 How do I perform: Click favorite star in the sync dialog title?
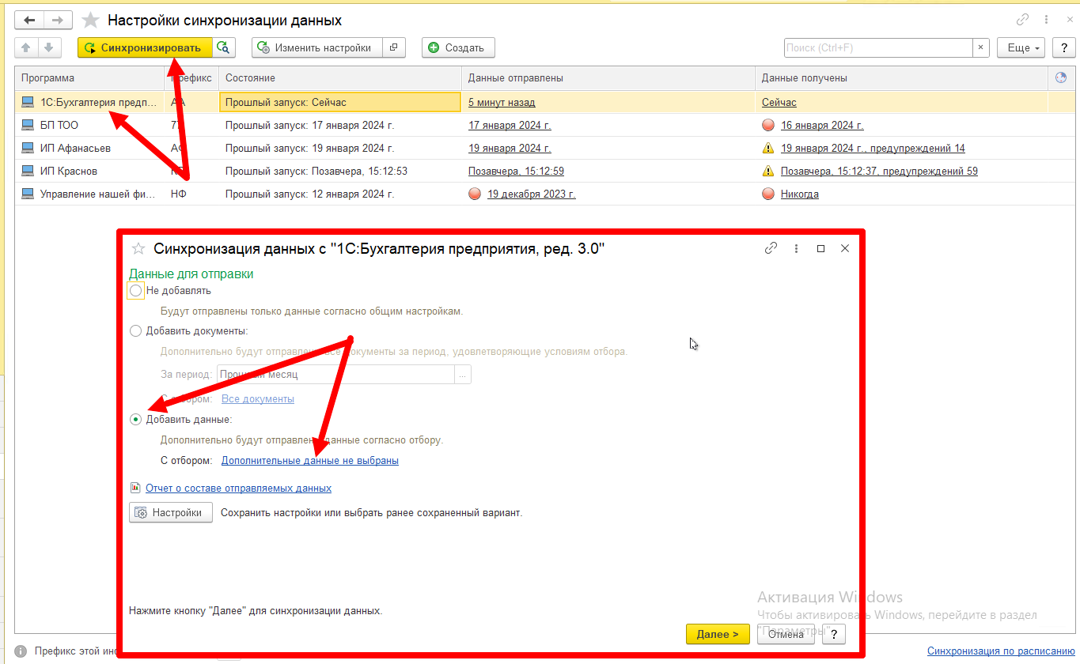coord(138,248)
